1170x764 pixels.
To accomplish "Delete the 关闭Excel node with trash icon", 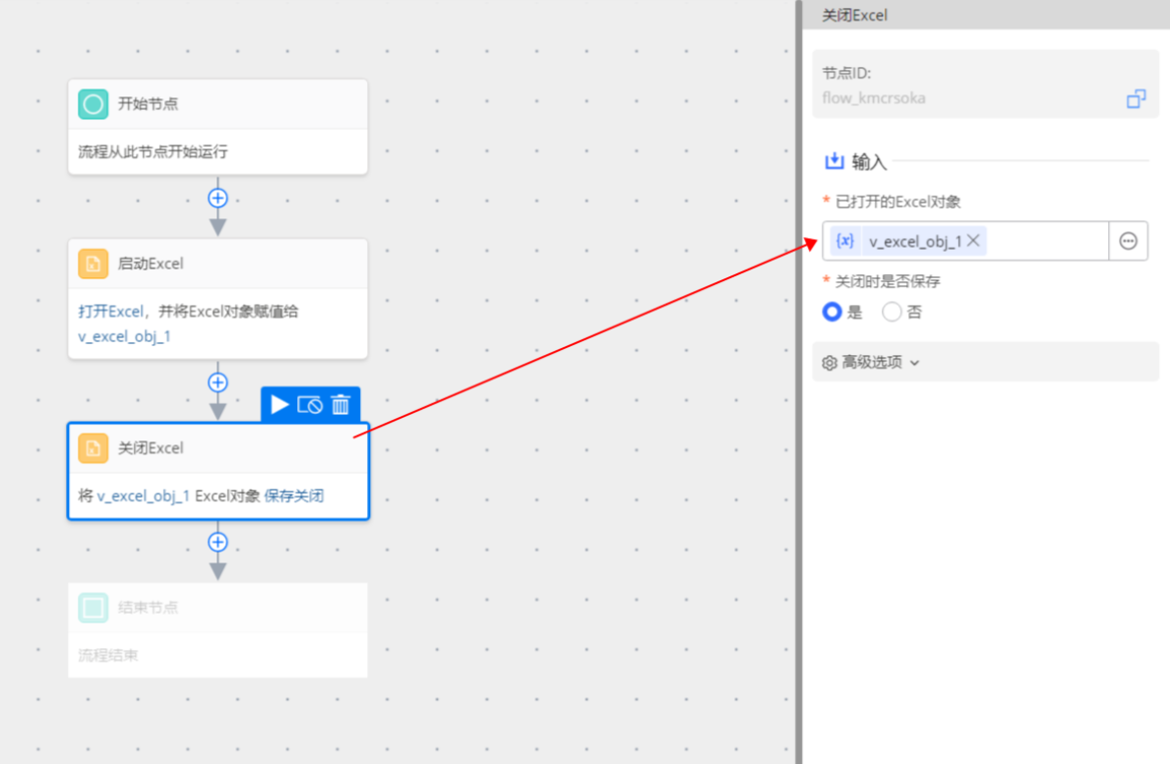I will [340, 405].
